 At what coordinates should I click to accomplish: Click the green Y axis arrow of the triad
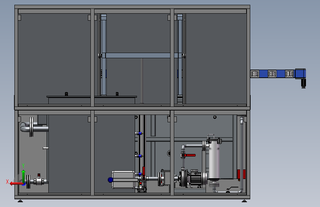point(24,176)
